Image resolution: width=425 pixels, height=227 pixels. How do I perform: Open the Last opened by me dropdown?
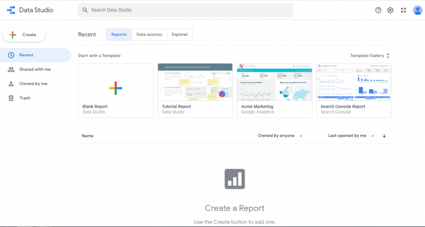coord(351,135)
